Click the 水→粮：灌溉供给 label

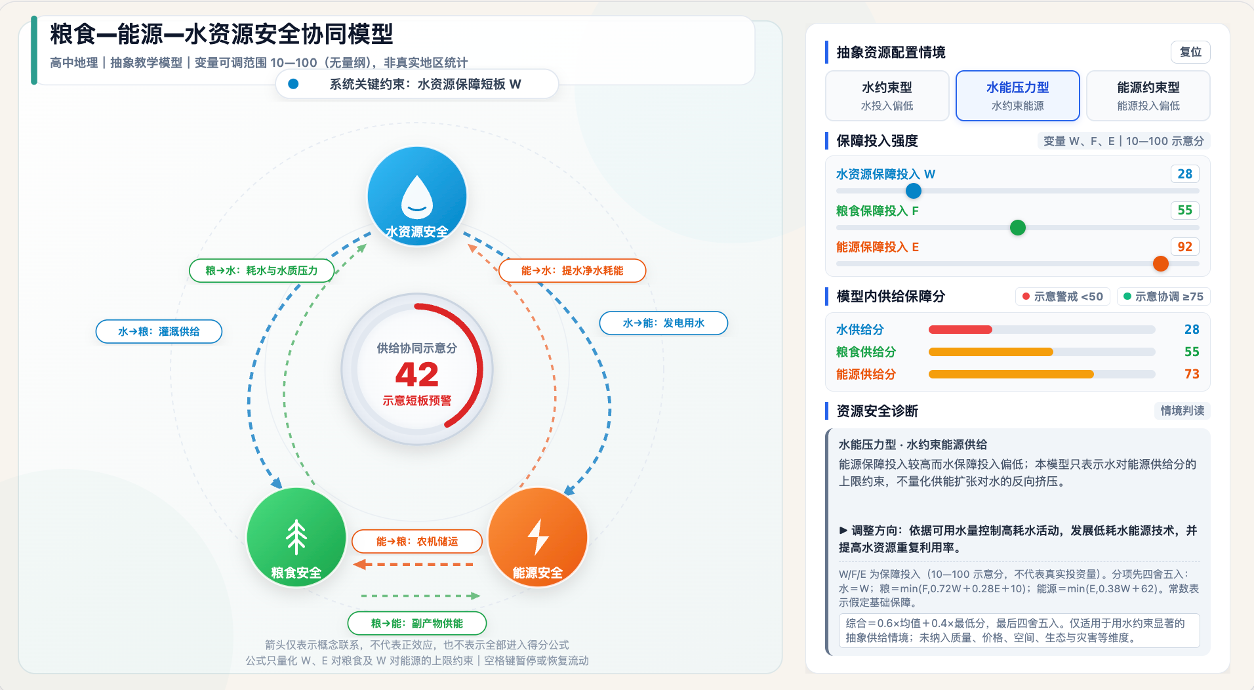click(159, 331)
